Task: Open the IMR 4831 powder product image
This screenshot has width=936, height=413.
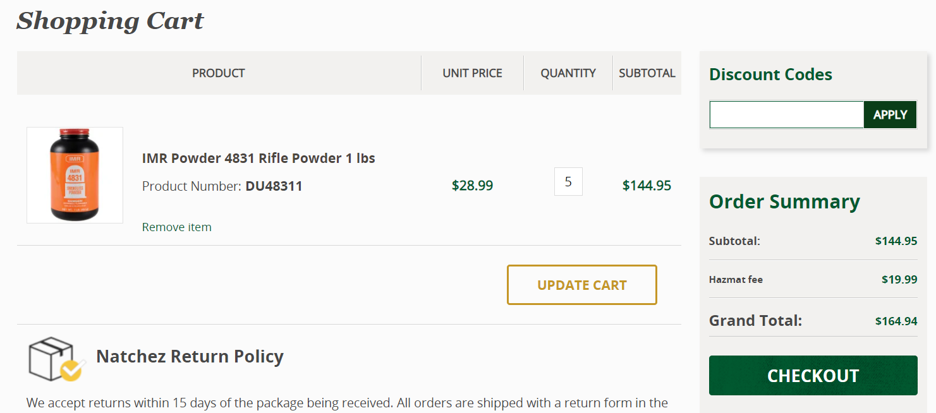Action: pyautogui.click(x=75, y=175)
